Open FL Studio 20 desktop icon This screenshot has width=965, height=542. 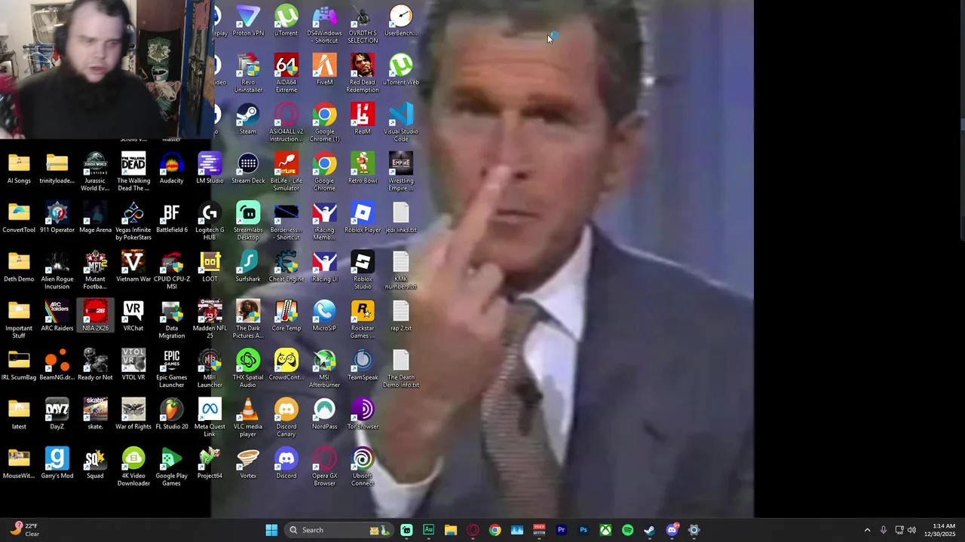pyautogui.click(x=171, y=414)
